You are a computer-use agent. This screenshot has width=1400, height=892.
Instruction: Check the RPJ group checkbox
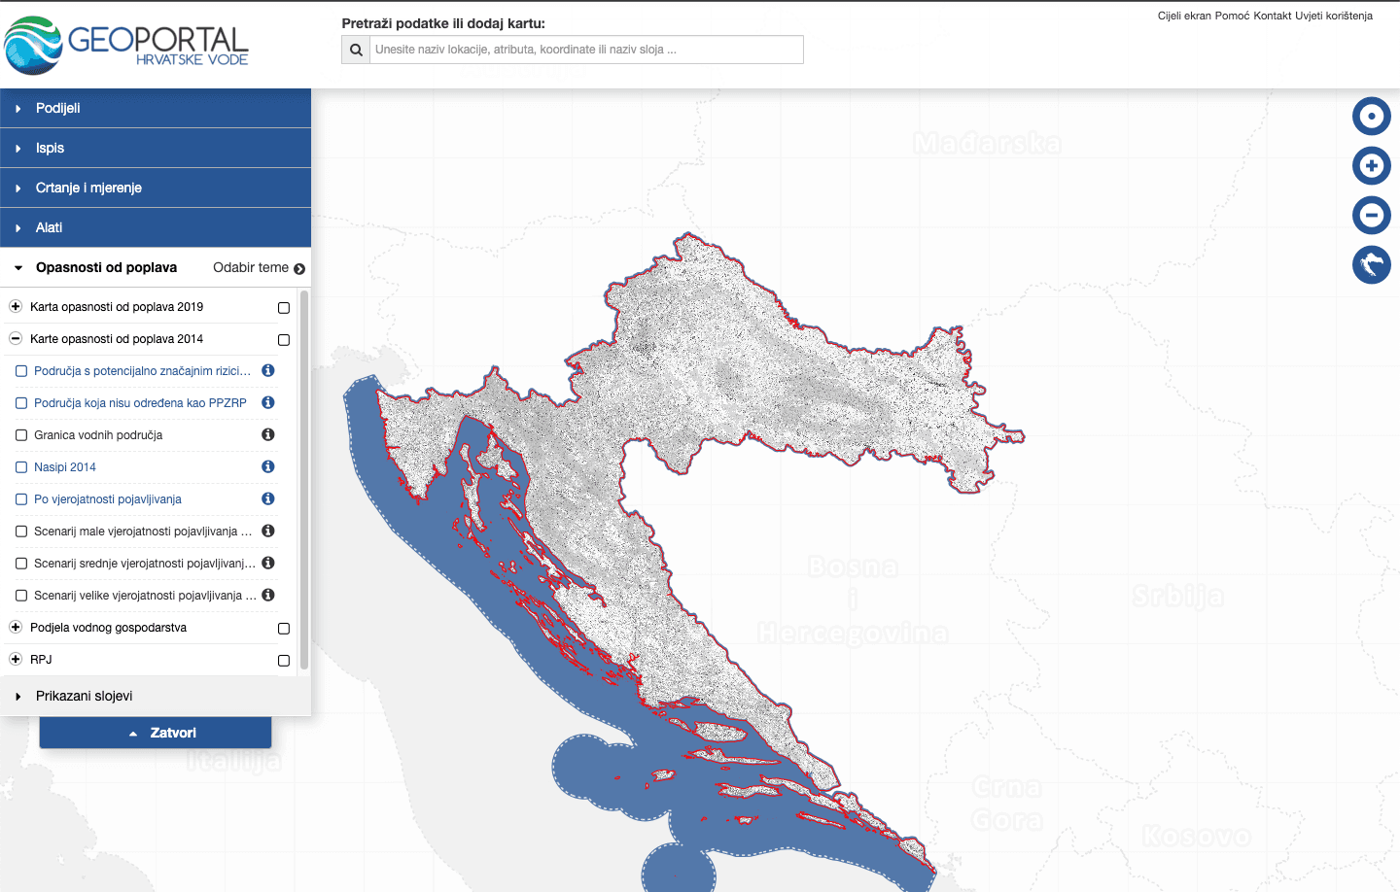point(284,661)
